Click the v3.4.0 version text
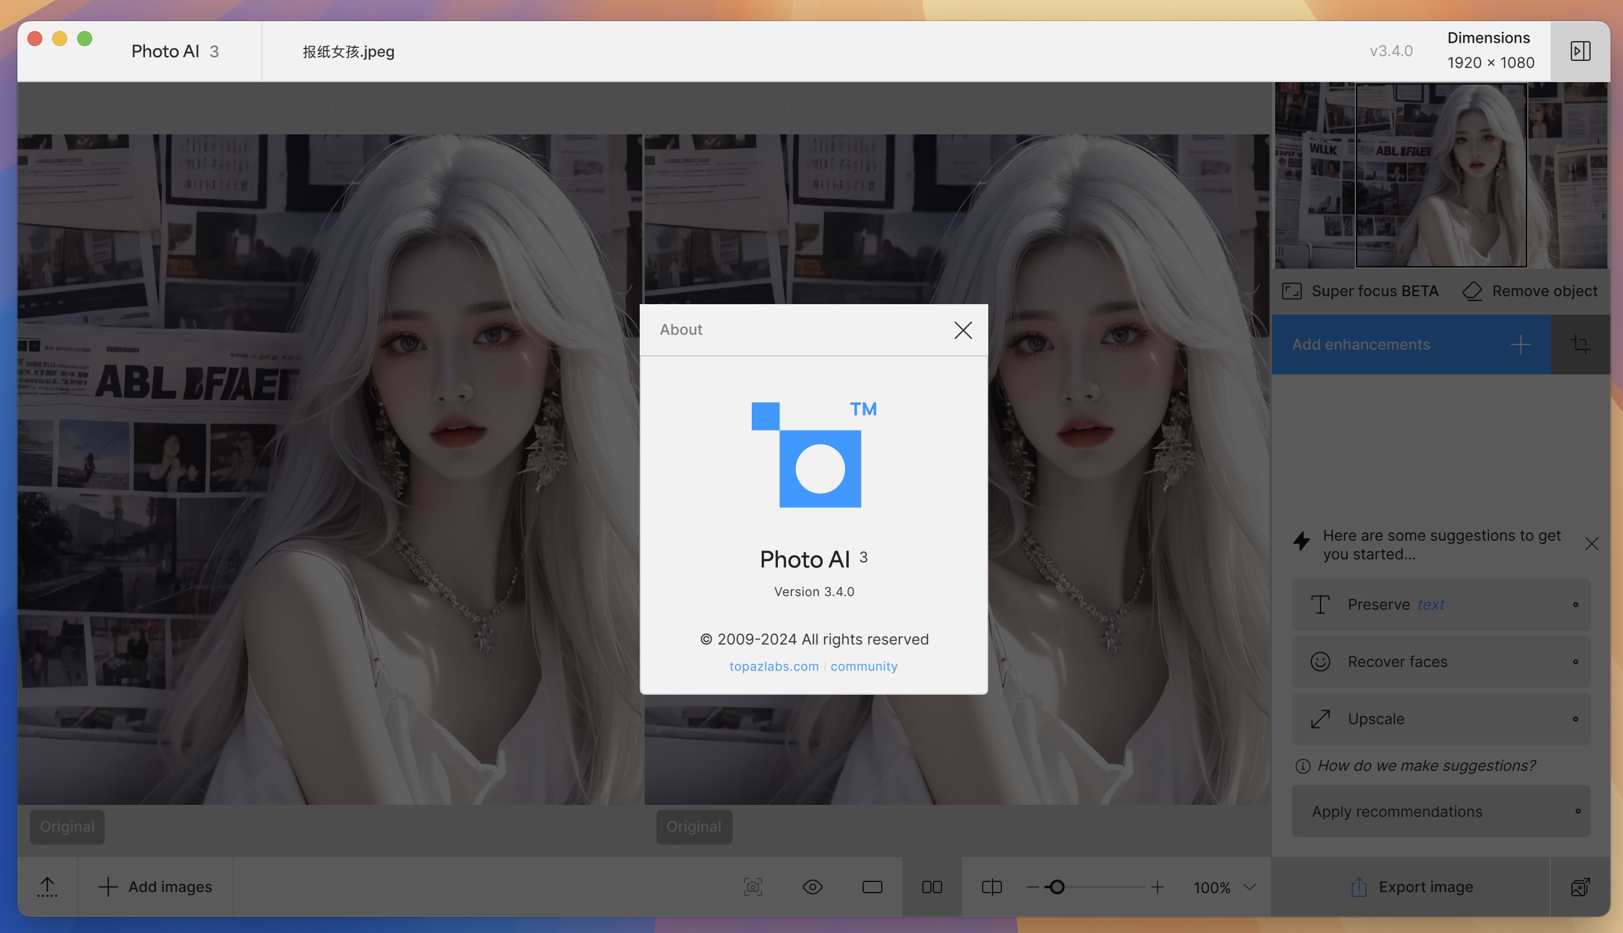1623x933 pixels. (1390, 51)
